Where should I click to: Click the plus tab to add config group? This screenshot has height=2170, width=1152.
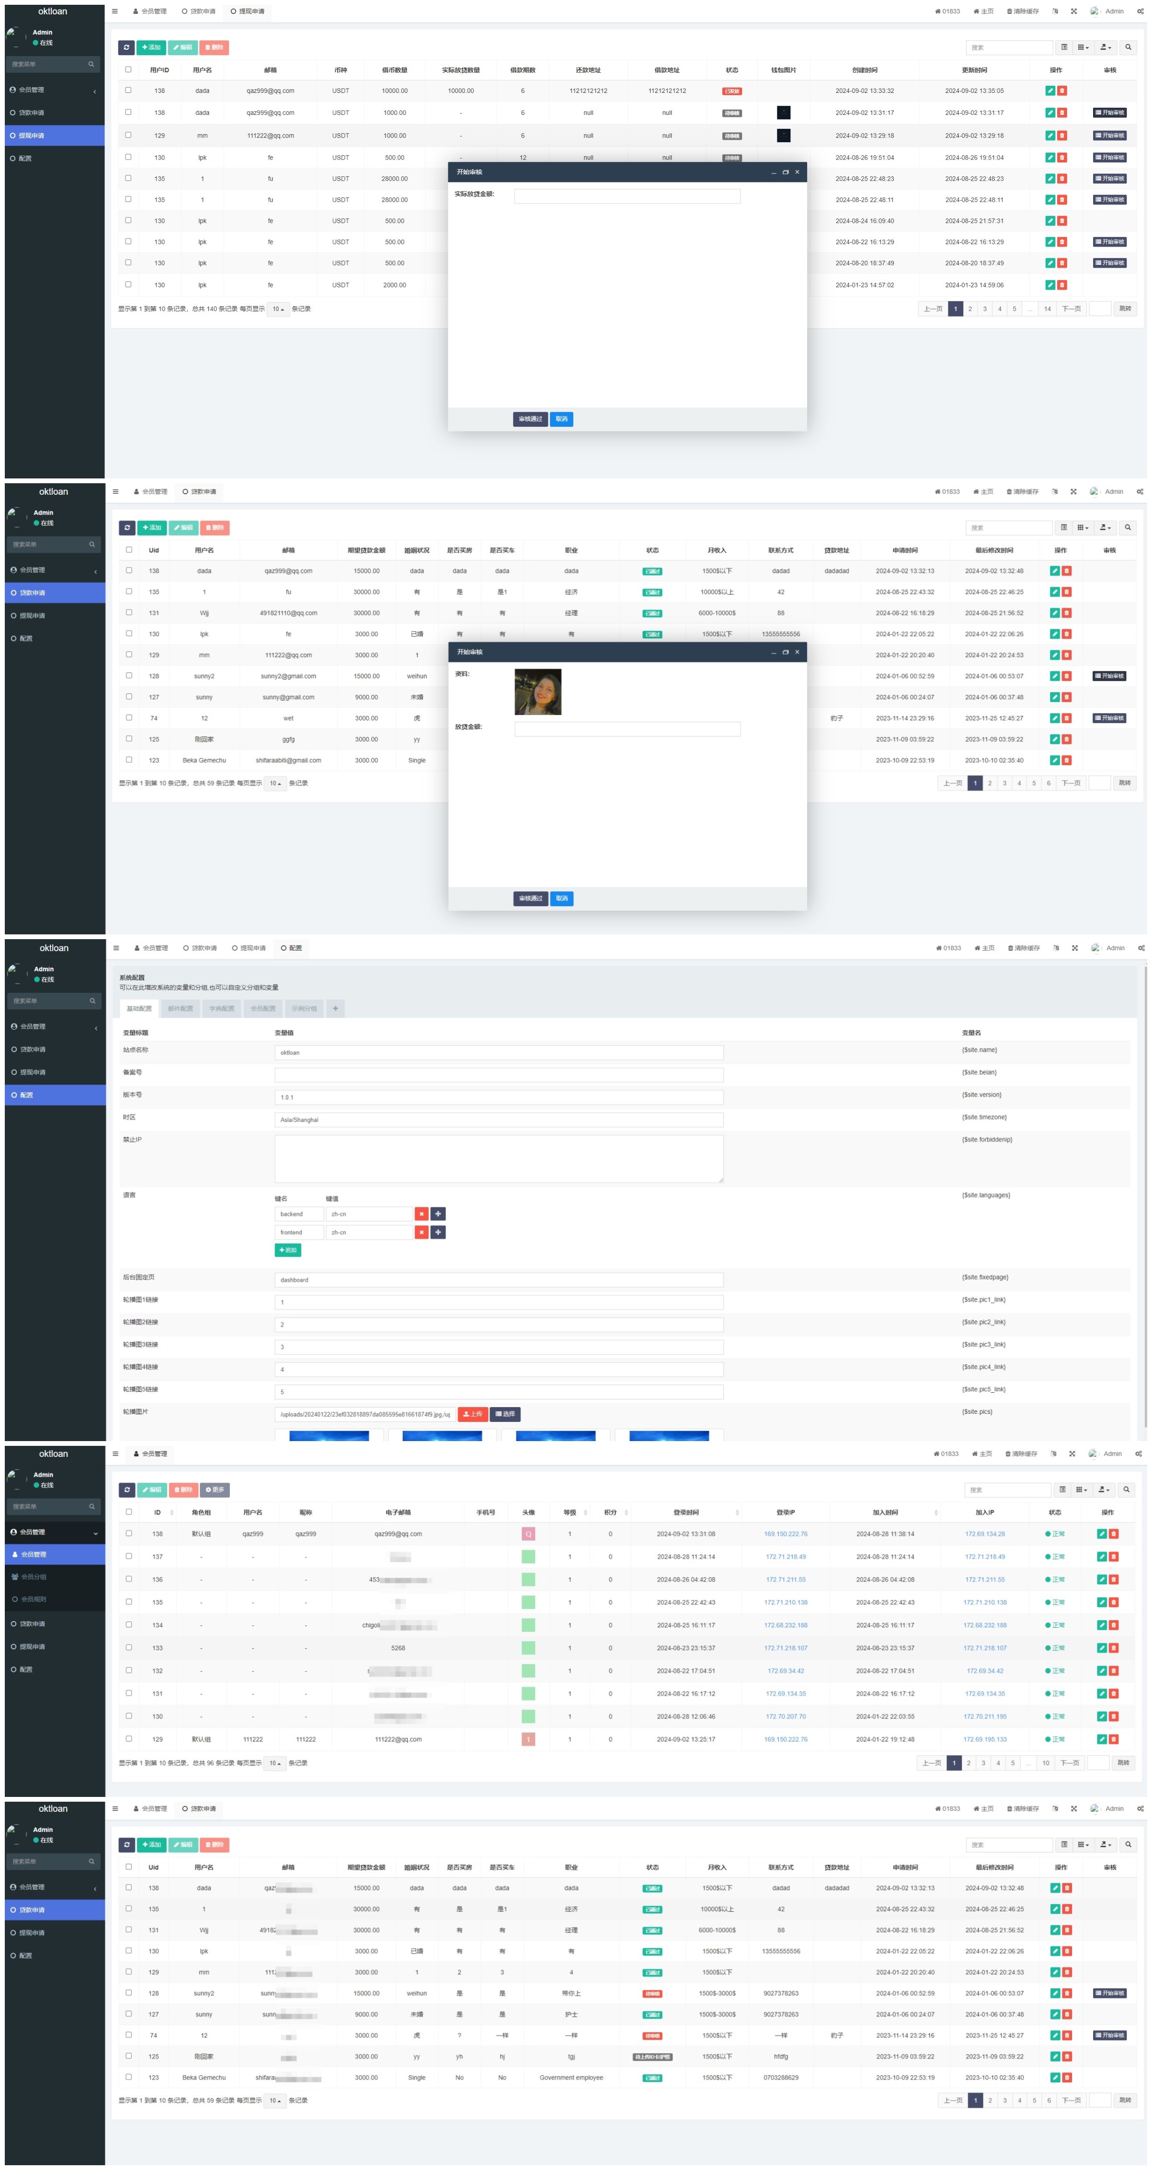tap(335, 1008)
